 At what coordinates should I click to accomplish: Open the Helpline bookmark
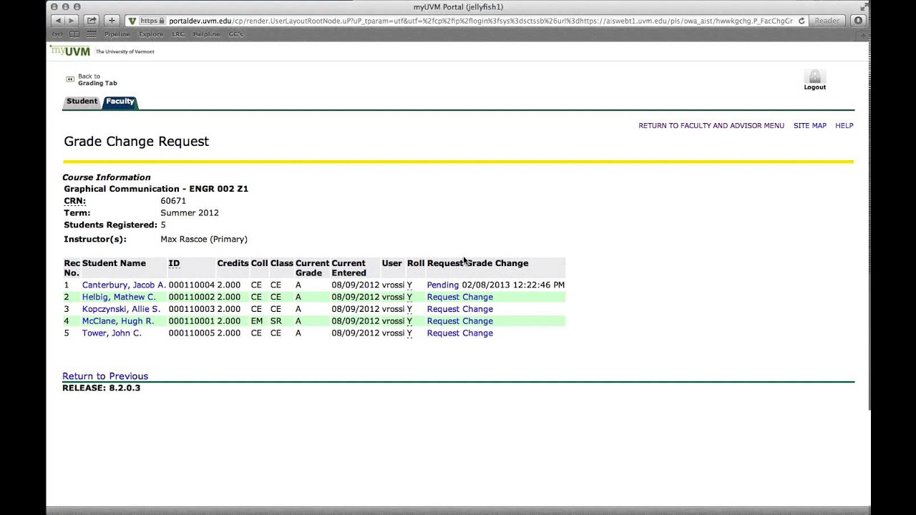(x=206, y=34)
